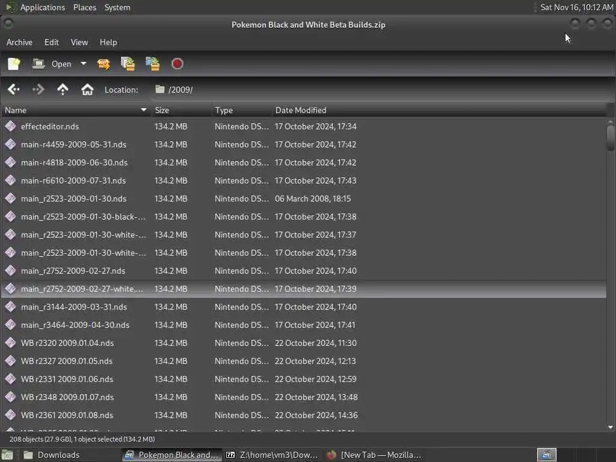Select main_r2523-2009-01-30.nds
The image size is (616, 462).
[x=304, y=199]
